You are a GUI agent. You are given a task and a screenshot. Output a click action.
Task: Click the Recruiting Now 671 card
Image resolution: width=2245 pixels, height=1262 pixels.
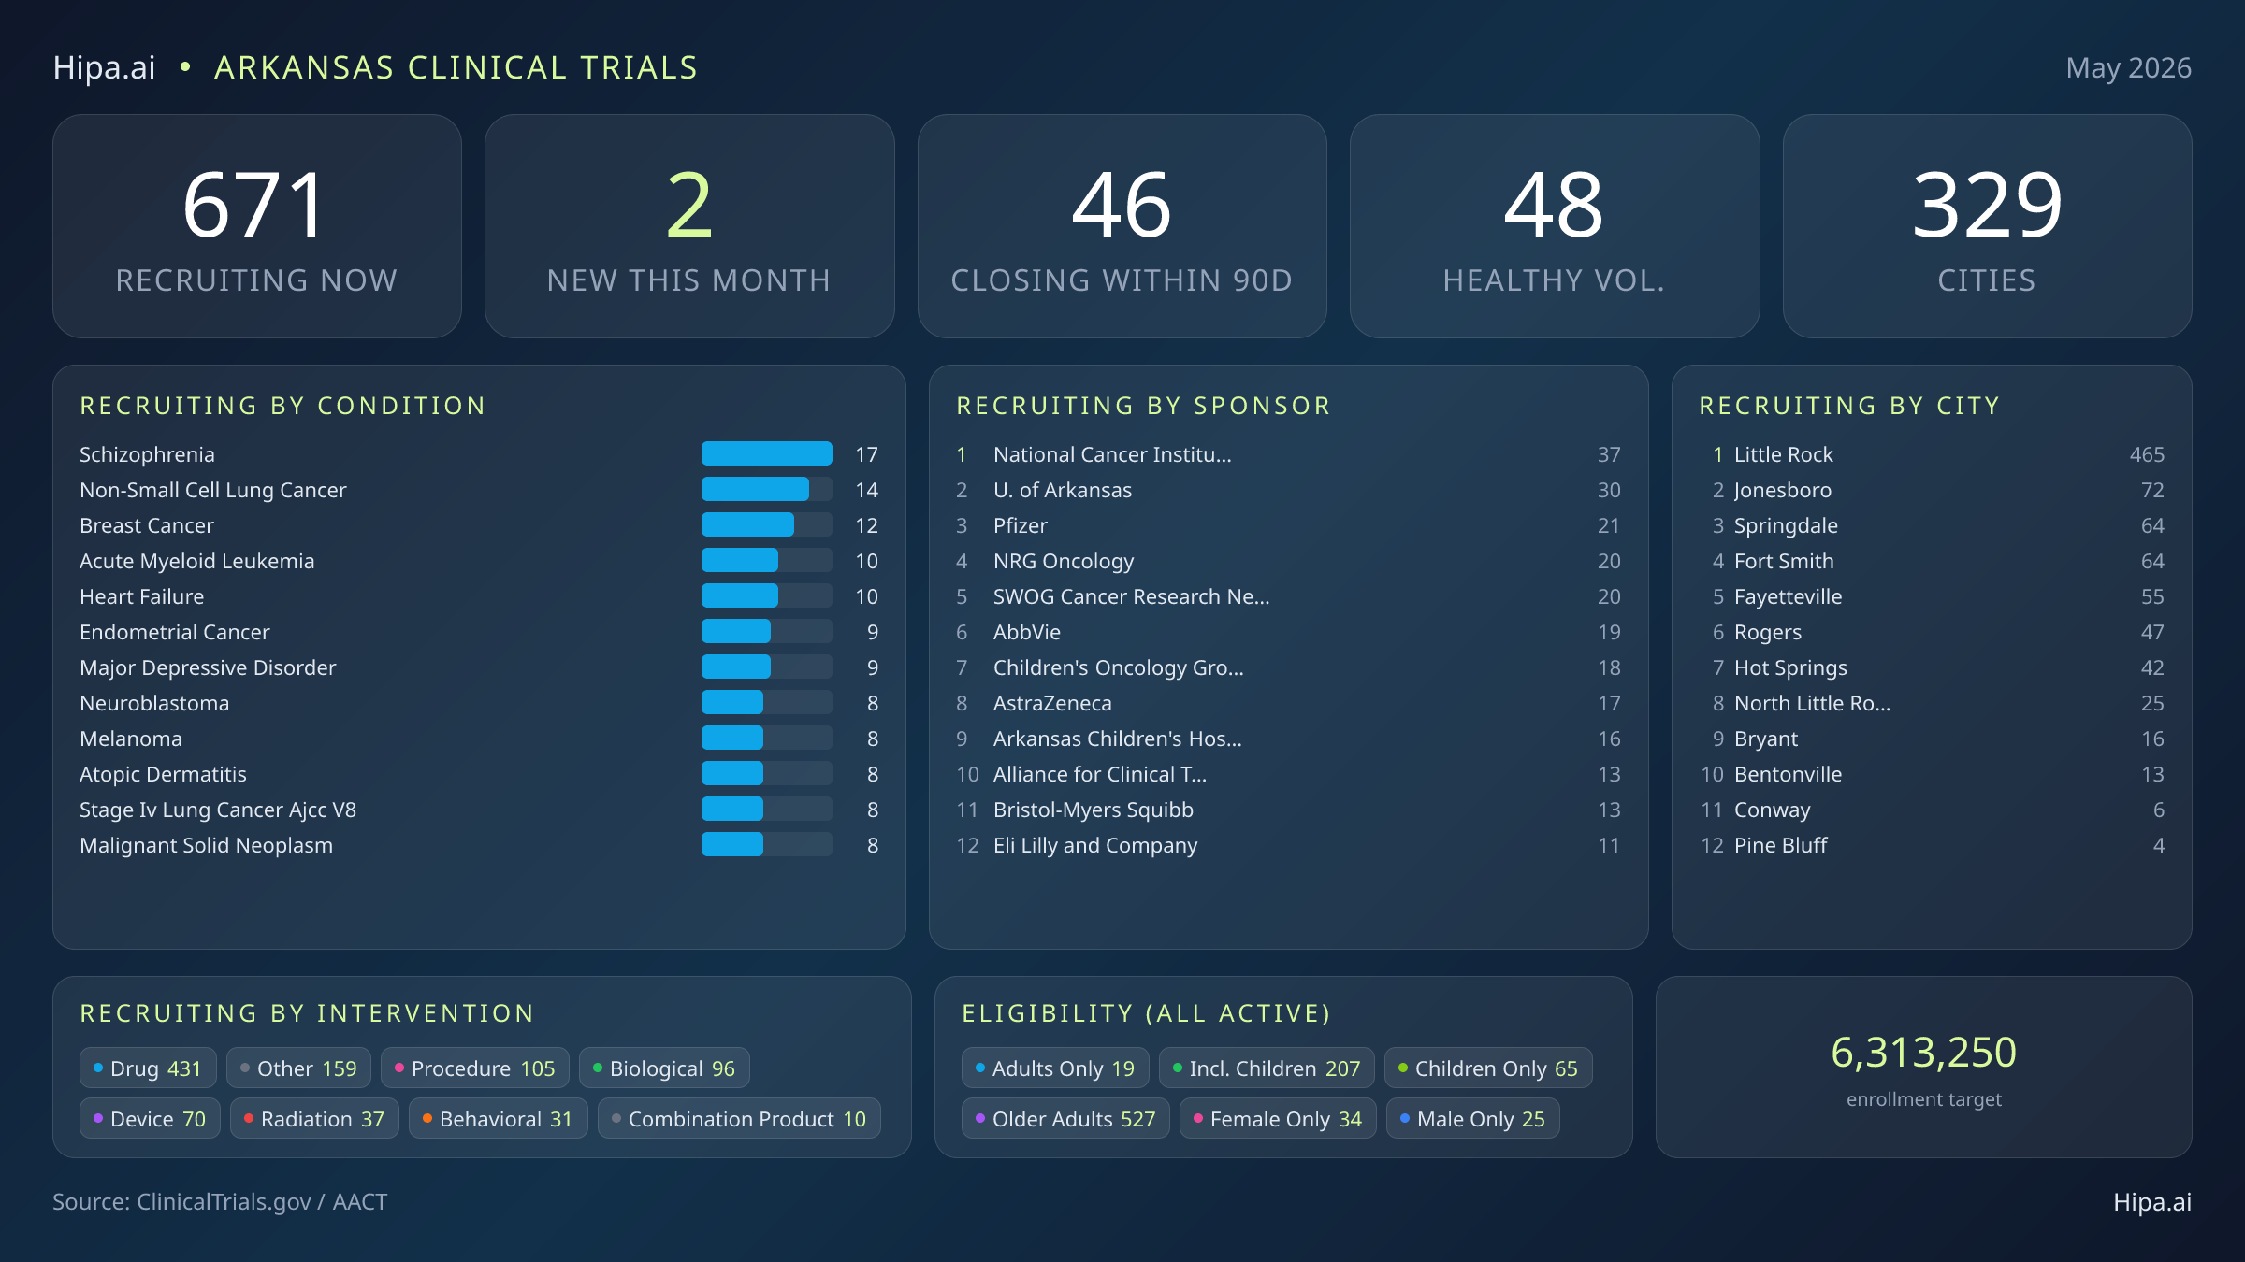257,226
